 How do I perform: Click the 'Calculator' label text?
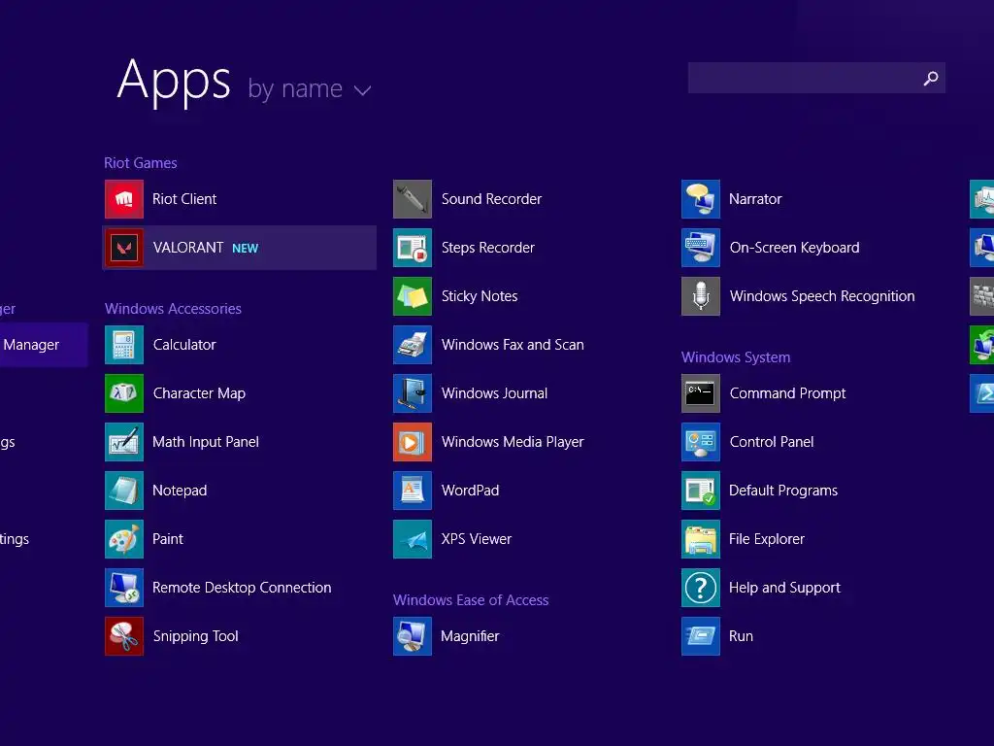pyautogui.click(x=184, y=345)
